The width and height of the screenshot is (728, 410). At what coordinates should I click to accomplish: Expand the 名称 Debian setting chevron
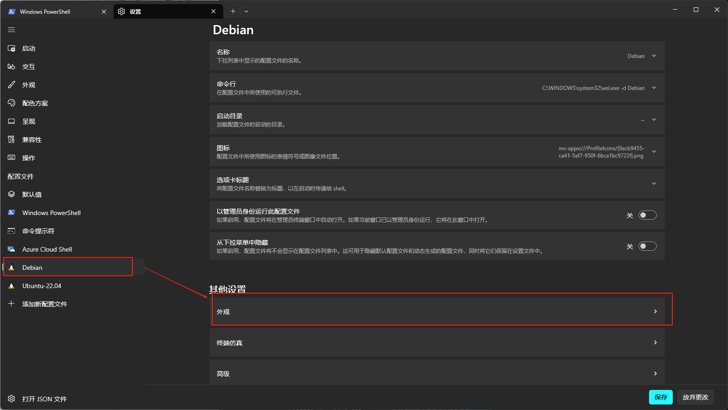[x=654, y=56]
